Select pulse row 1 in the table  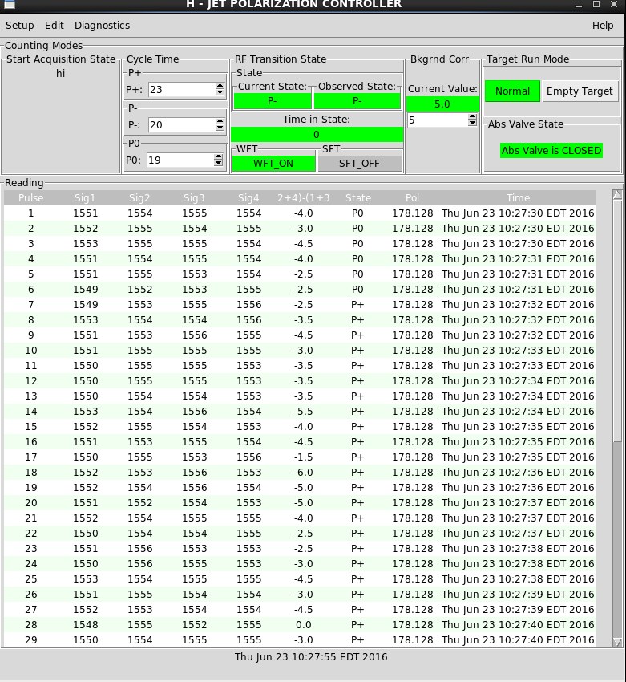tap(300, 213)
